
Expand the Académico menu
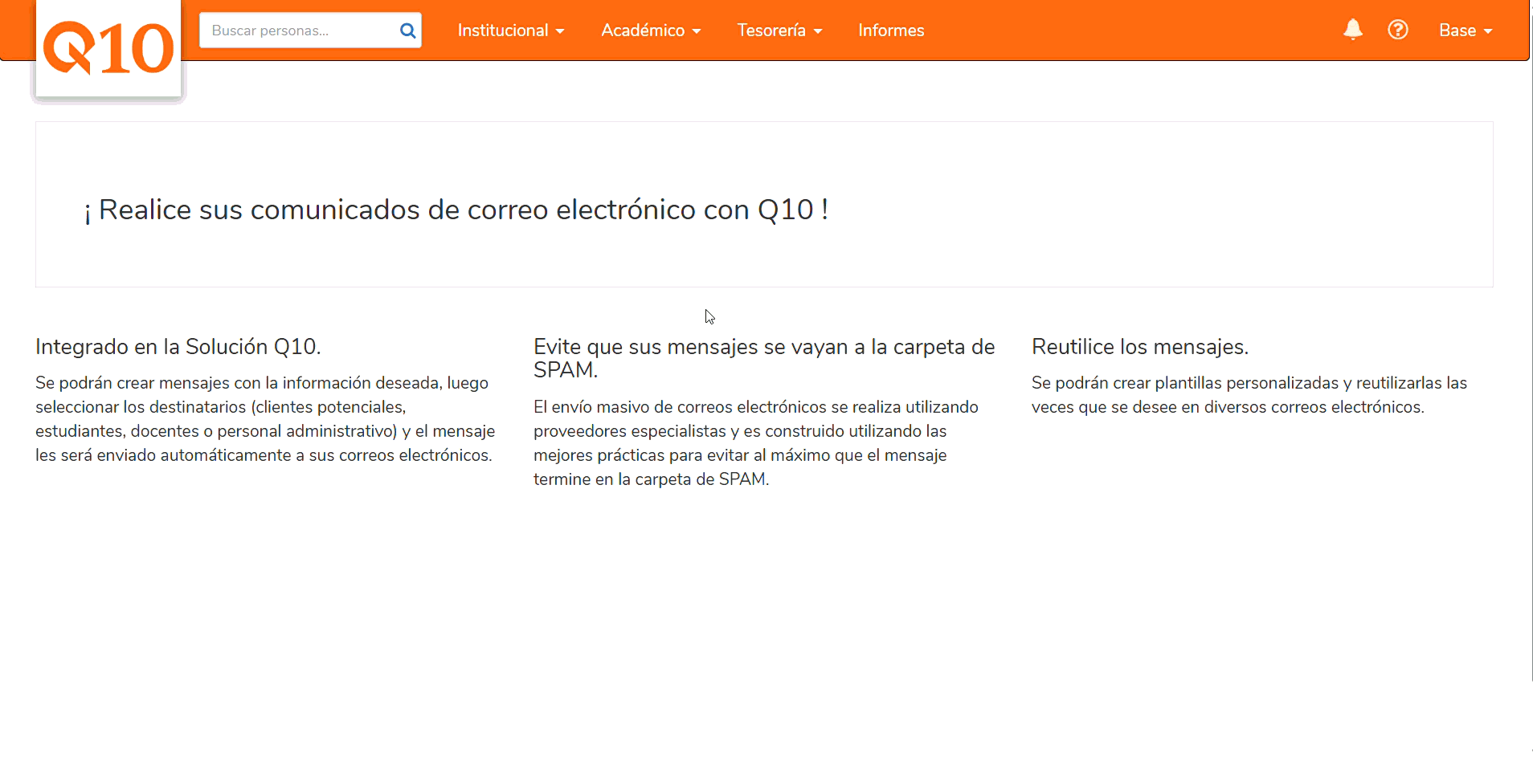coord(651,31)
